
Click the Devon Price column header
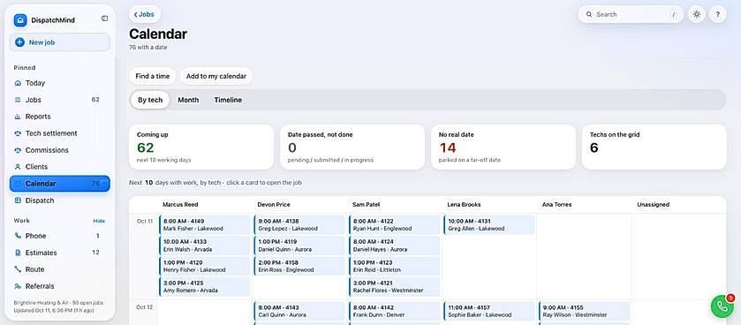[x=274, y=205]
